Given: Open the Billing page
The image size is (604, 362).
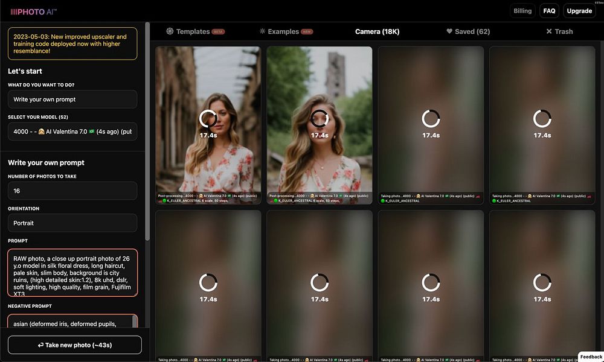Looking at the screenshot, I should 522,11.
